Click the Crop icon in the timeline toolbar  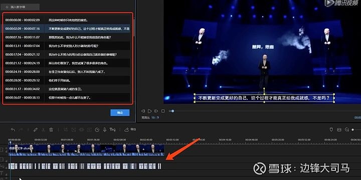coord(66,129)
